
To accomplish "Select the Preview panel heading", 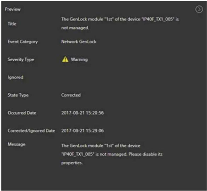I will tap(13, 9).
